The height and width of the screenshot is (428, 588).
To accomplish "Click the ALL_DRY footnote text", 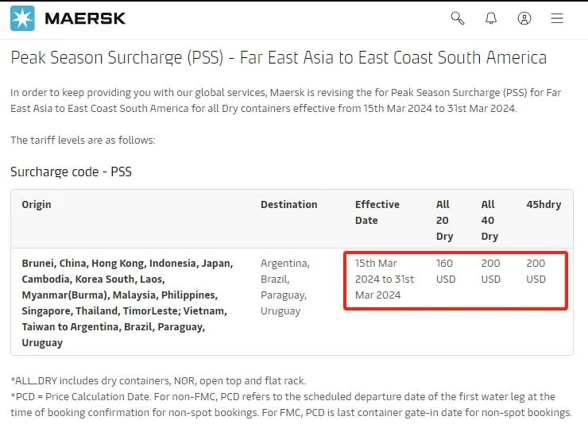I will pos(157,380).
